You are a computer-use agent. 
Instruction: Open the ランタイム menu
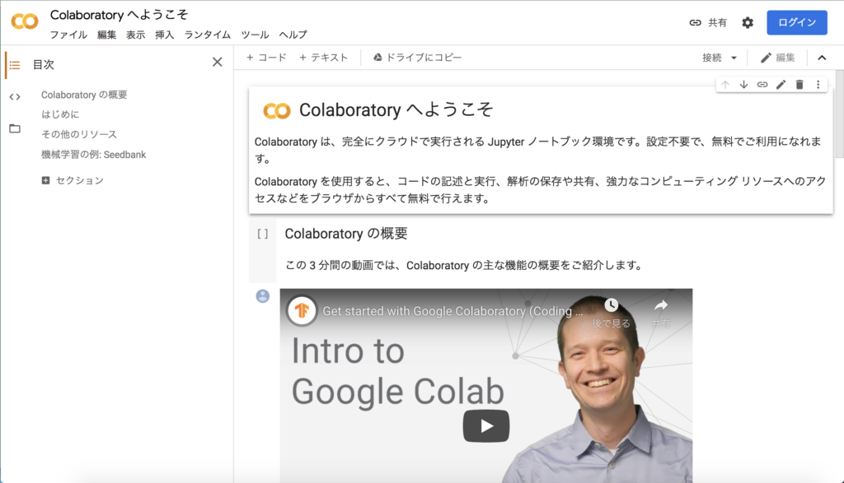click(x=207, y=35)
